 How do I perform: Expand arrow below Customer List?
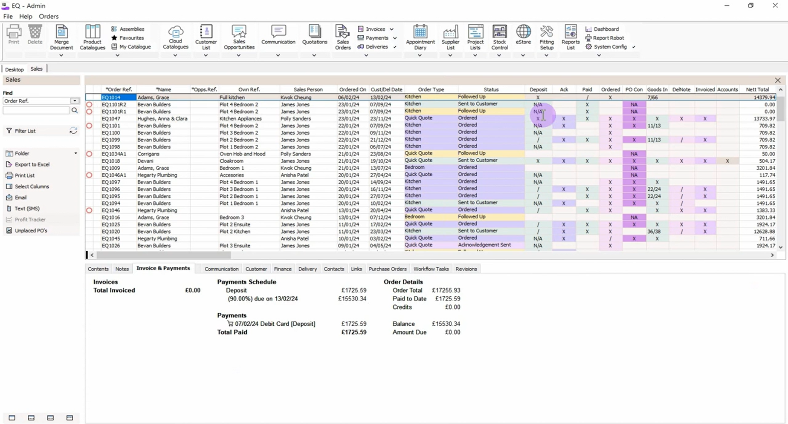(x=206, y=55)
